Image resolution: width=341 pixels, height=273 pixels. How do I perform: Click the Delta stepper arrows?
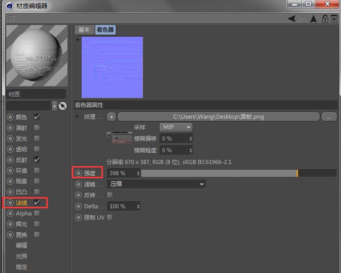138,206
